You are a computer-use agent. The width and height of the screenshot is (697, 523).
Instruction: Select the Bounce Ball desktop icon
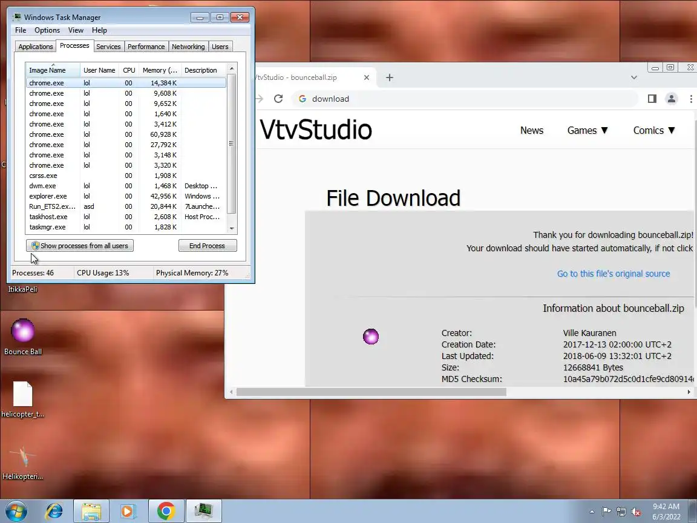pyautogui.click(x=22, y=337)
